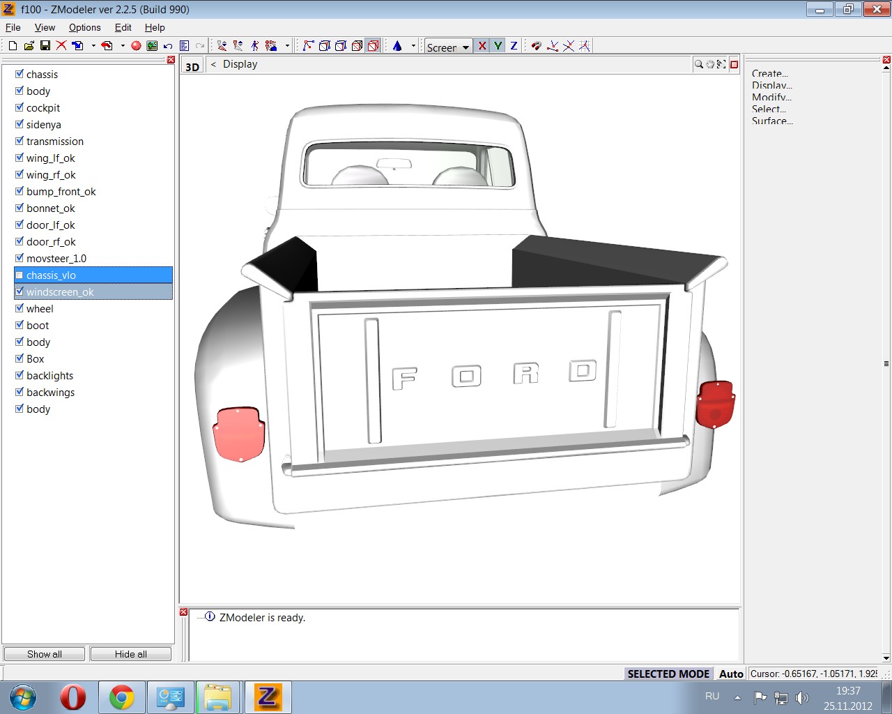This screenshot has height=714, width=892.
Task: Open the editing level dropdown arrow
Action: coord(287,46)
